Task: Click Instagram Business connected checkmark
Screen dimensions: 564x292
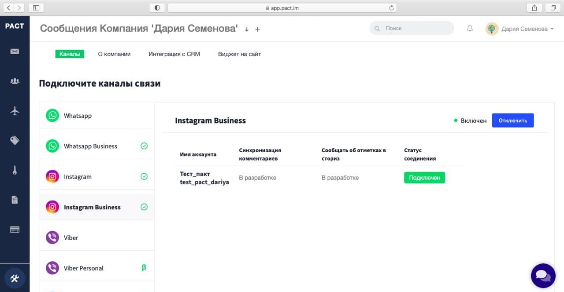Action: coord(144,207)
